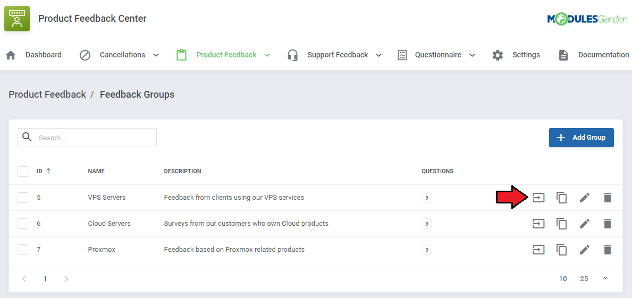Click the Search input field
This screenshot has width=632, height=298.
click(x=87, y=138)
